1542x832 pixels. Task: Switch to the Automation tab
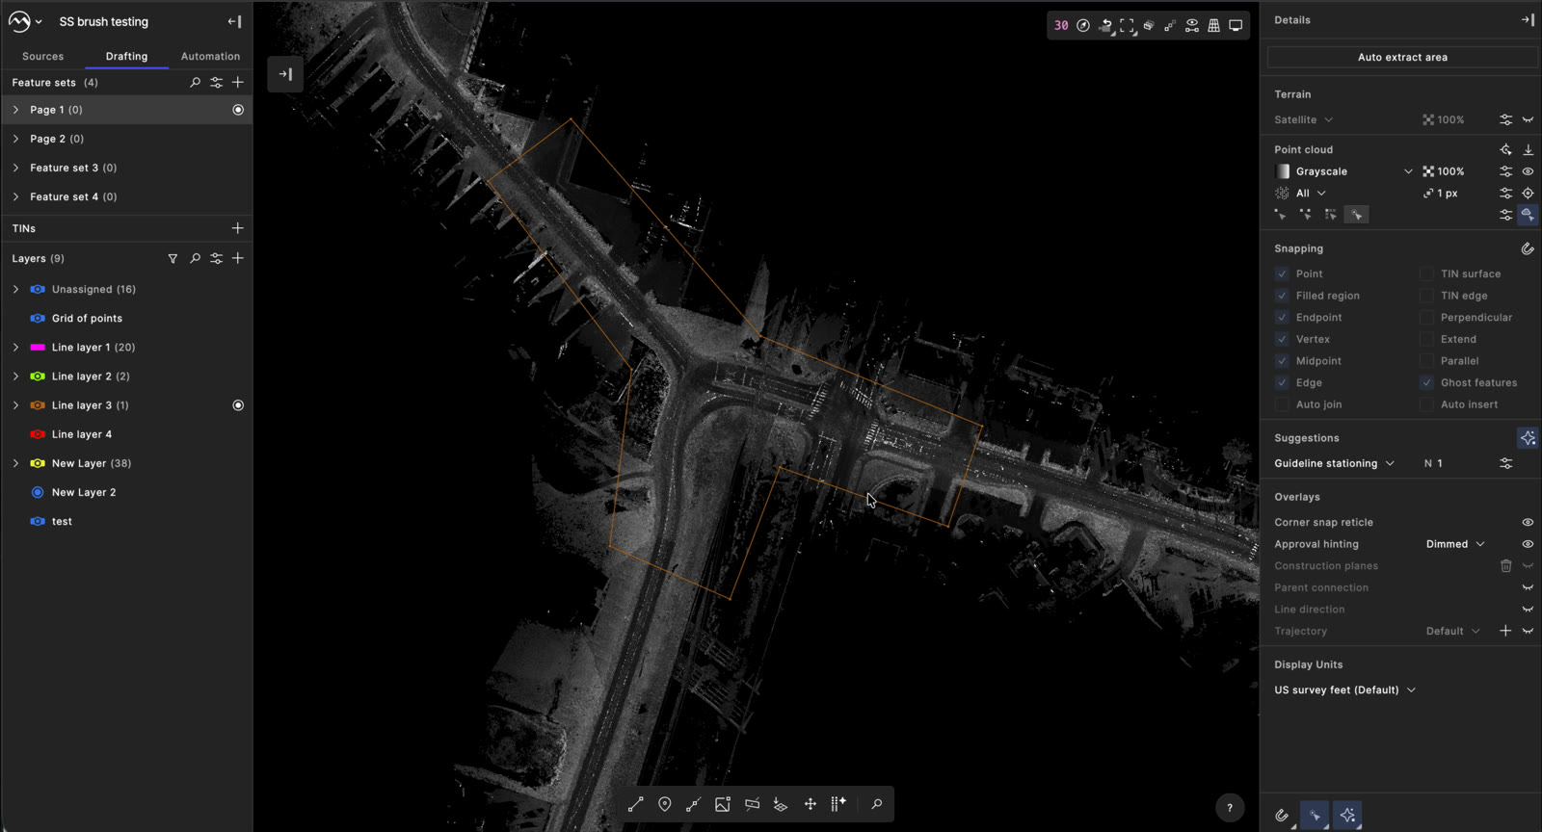[210, 56]
